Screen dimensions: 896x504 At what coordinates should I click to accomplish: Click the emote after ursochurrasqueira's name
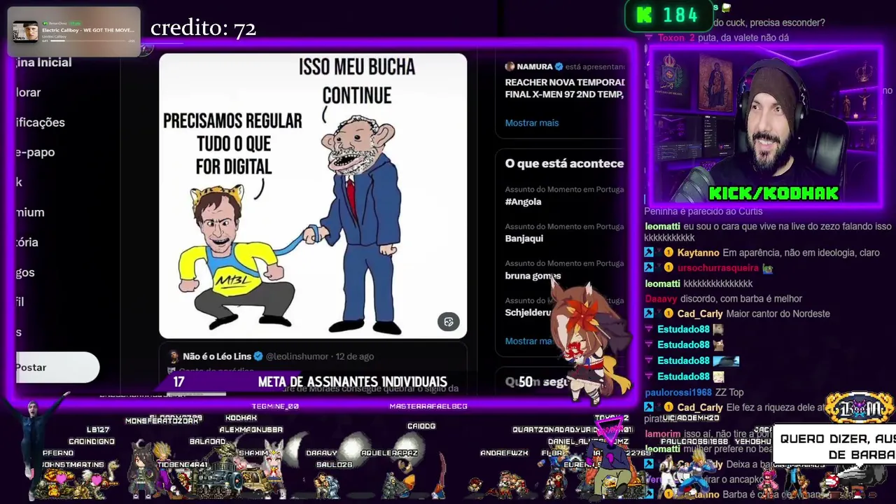(768, 268)
